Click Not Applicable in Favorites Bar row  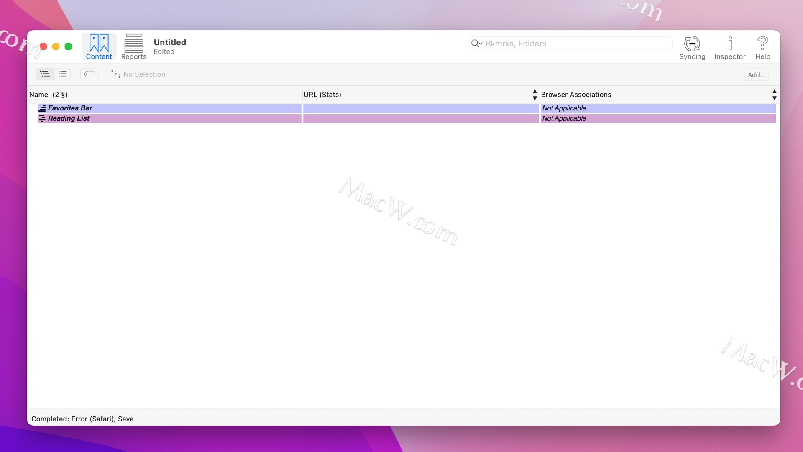point(564,108)
